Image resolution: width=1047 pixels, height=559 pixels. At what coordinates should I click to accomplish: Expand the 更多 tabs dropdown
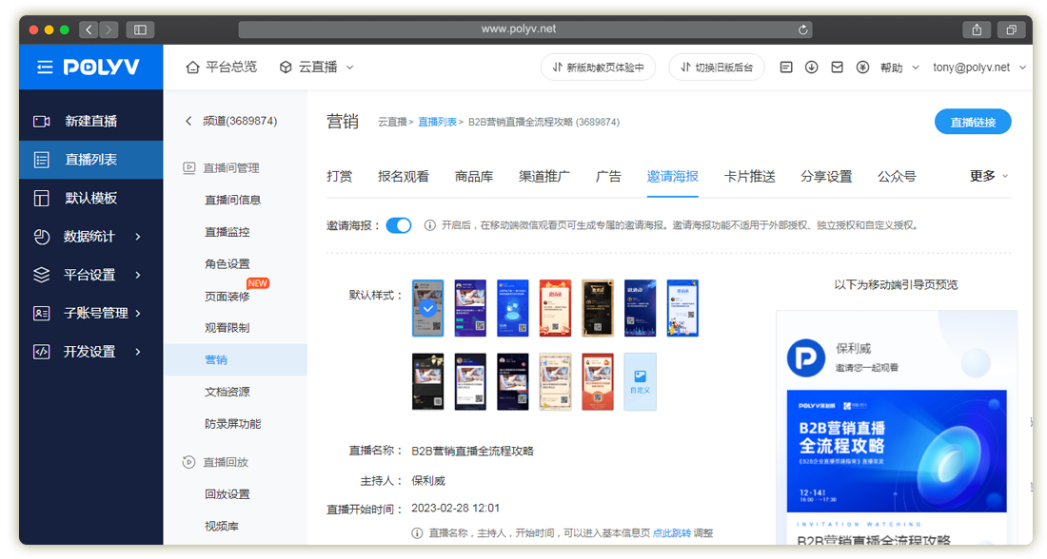989,176
